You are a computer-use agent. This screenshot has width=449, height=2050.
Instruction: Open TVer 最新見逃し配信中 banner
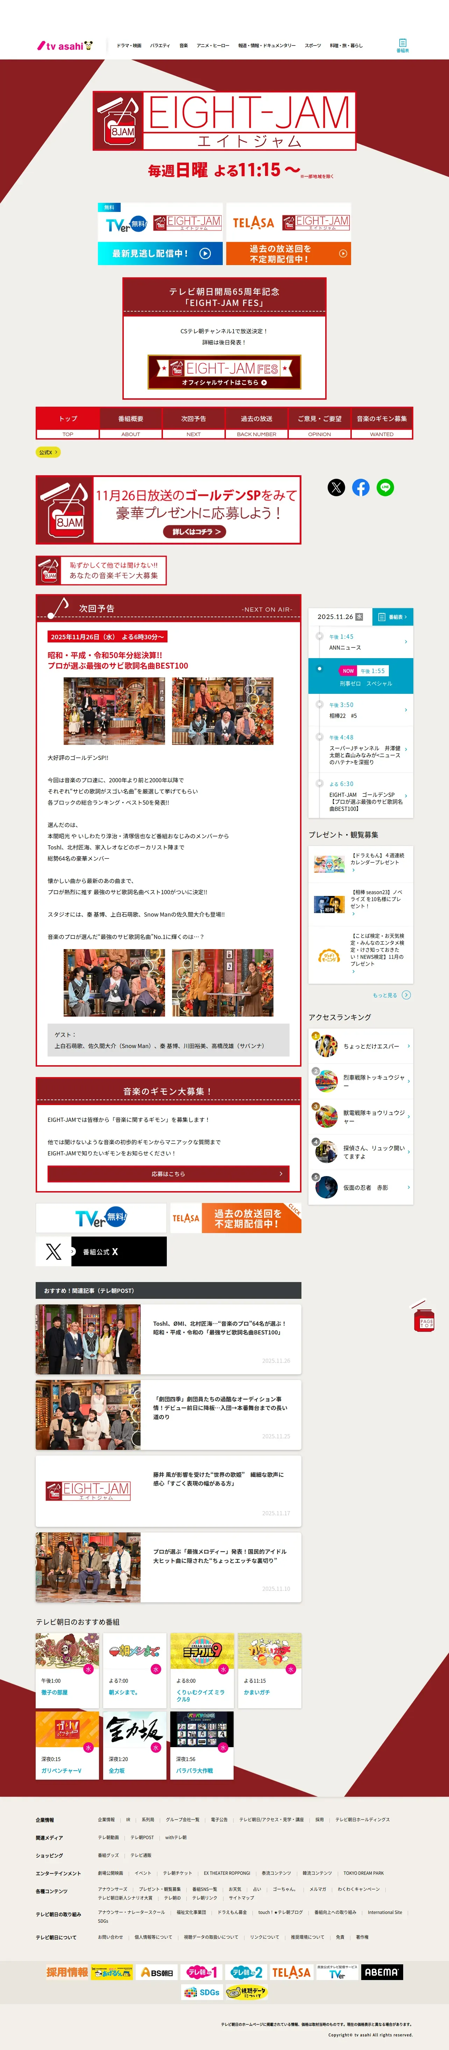160,235
